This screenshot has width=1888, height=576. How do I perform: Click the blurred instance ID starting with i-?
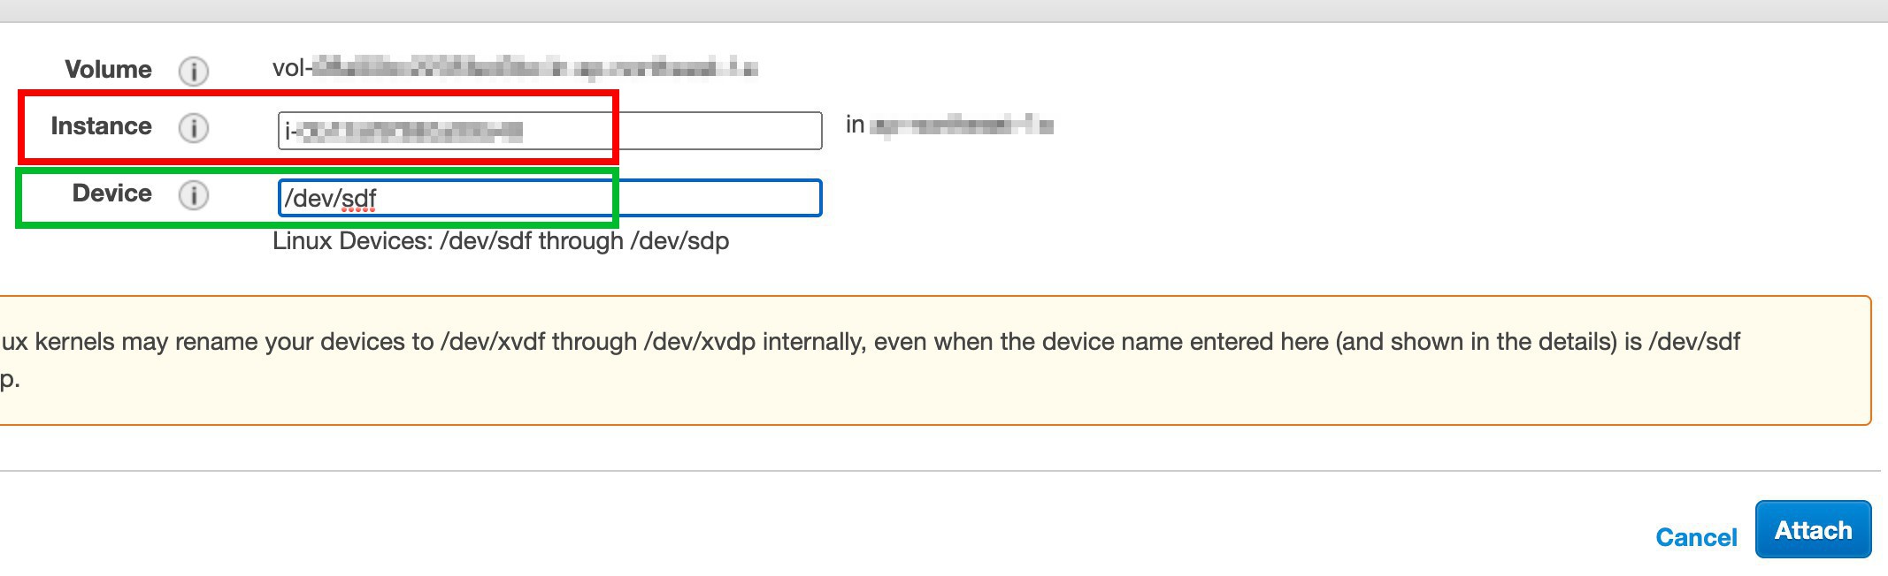point(403,132)
